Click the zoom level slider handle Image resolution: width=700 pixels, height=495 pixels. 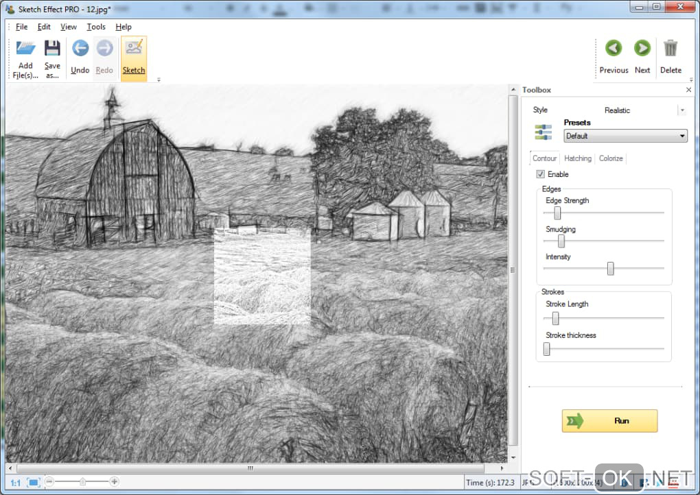tap(82, 481)
